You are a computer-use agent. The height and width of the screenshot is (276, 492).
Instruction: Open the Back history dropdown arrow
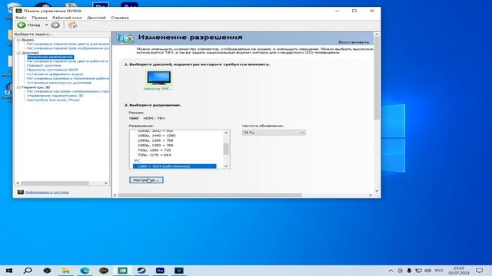tap(46, 25)
